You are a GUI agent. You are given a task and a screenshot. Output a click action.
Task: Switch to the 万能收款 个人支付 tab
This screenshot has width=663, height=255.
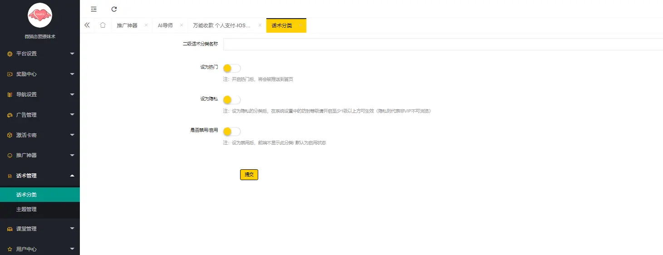click(x=221, y=25)
